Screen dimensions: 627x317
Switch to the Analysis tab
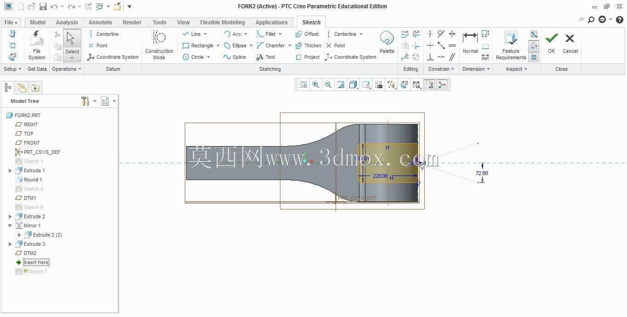coord(67,23)
